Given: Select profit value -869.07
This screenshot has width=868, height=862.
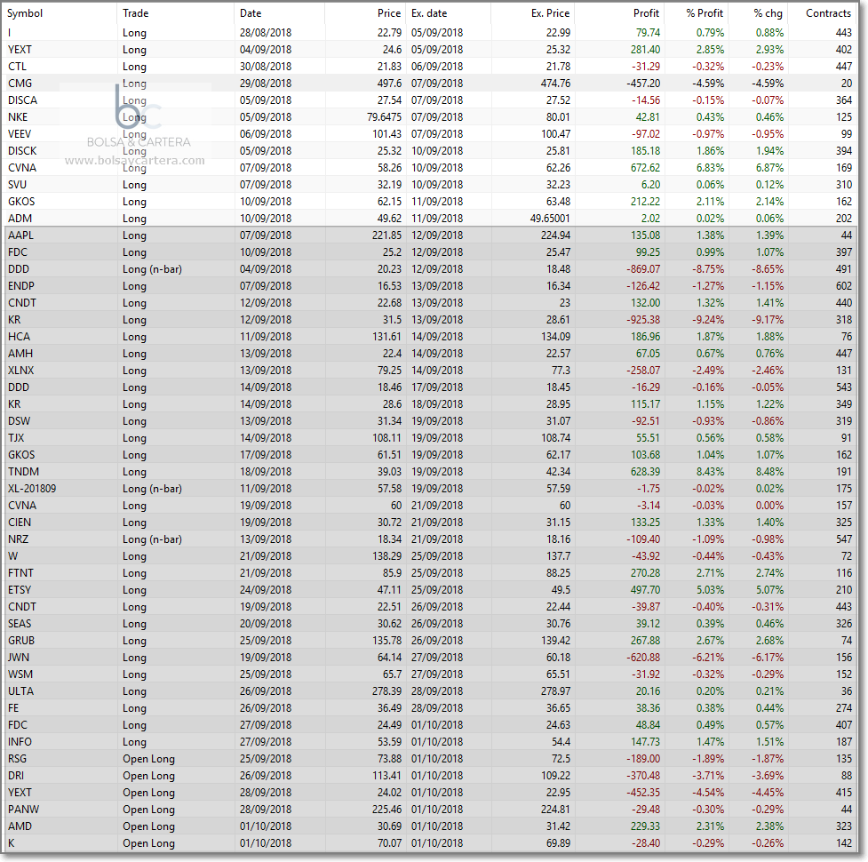Looking at the screenshot, I should 642,269.
